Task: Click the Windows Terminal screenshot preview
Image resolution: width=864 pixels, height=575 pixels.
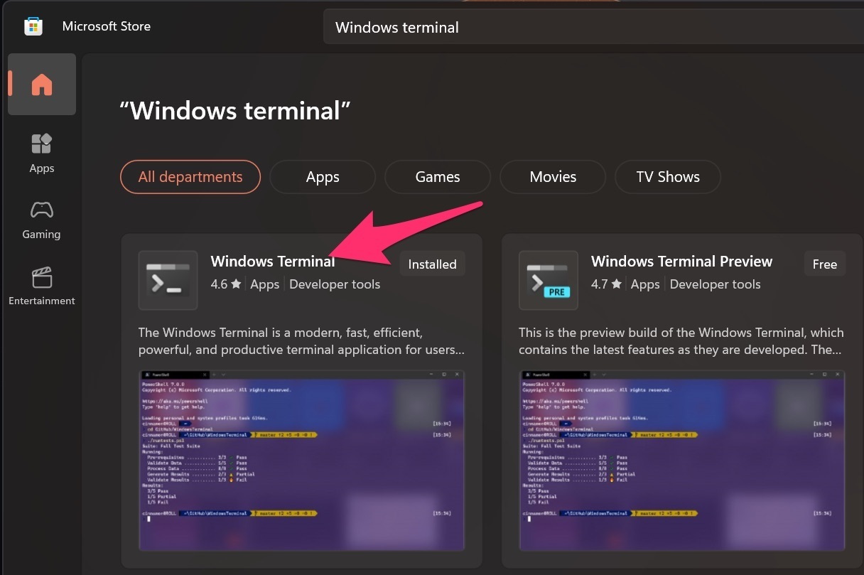Action: tap(302, 461)
